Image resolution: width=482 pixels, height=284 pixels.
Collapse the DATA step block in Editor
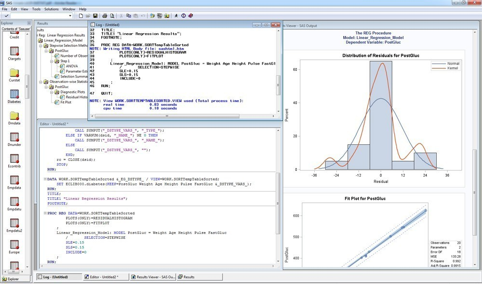pos(45,179)
